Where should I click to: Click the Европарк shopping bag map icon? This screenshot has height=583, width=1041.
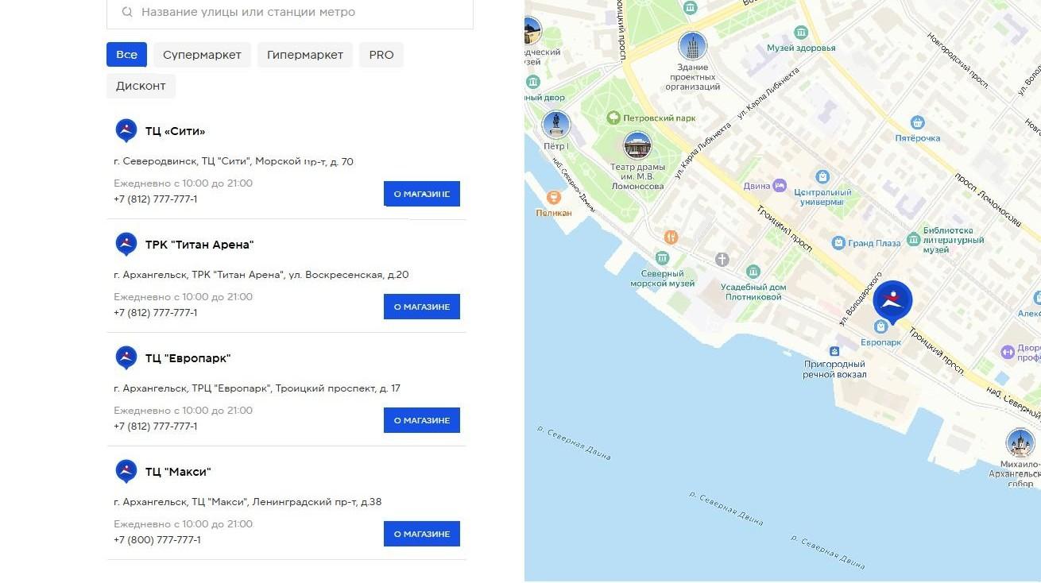click(880, 326)
